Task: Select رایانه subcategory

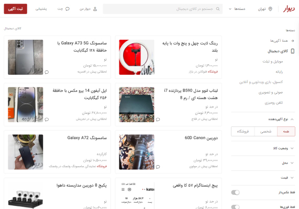Action: coord(279,72)
